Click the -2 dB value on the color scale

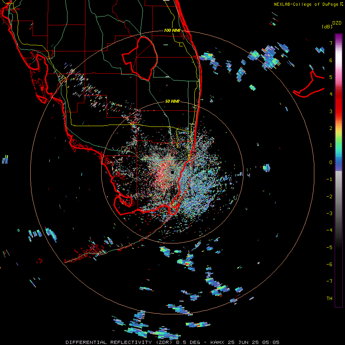pos(329,196)
